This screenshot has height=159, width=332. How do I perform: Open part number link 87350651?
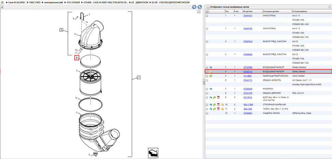click(x=248, y=113)
